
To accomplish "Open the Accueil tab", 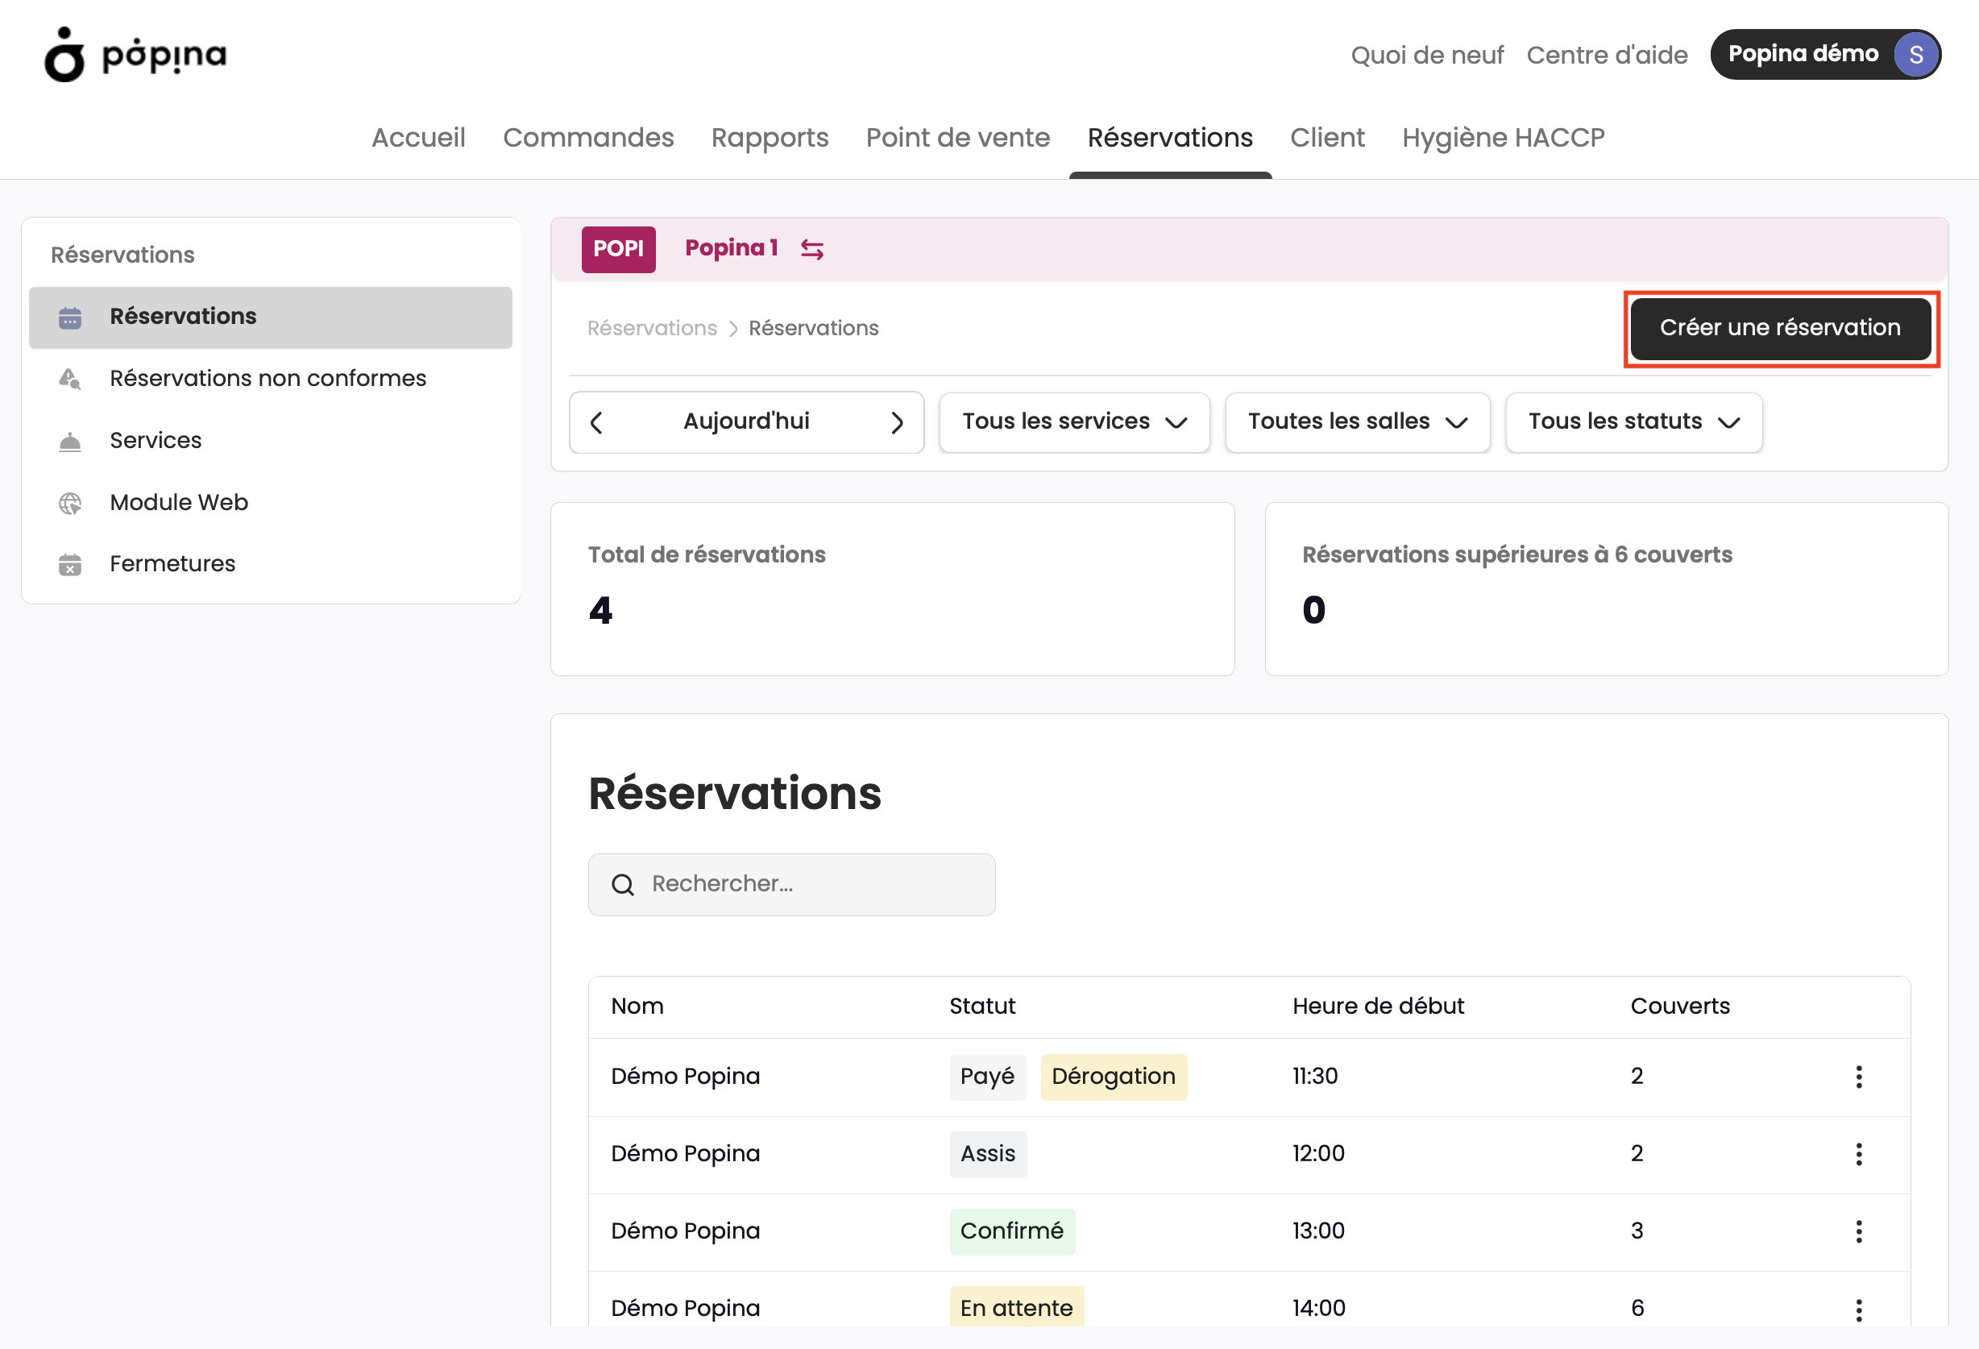I will coord(418,137).
